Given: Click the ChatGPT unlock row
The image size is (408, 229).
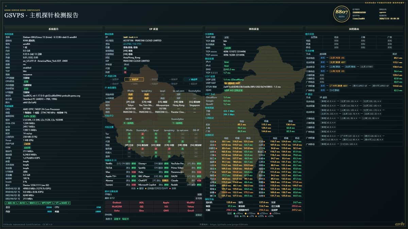Looking at the screenshot, I should coord(153,180).
